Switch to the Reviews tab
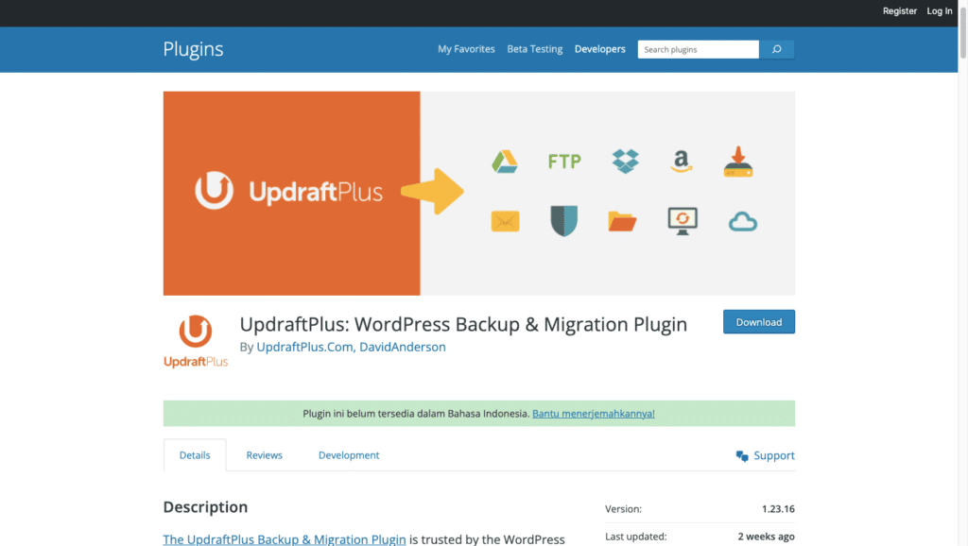 pyautogui.click(x=265, y=455)
